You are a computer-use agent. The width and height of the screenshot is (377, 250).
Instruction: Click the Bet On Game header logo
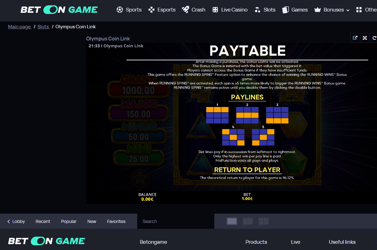click(x=59, y=10)
